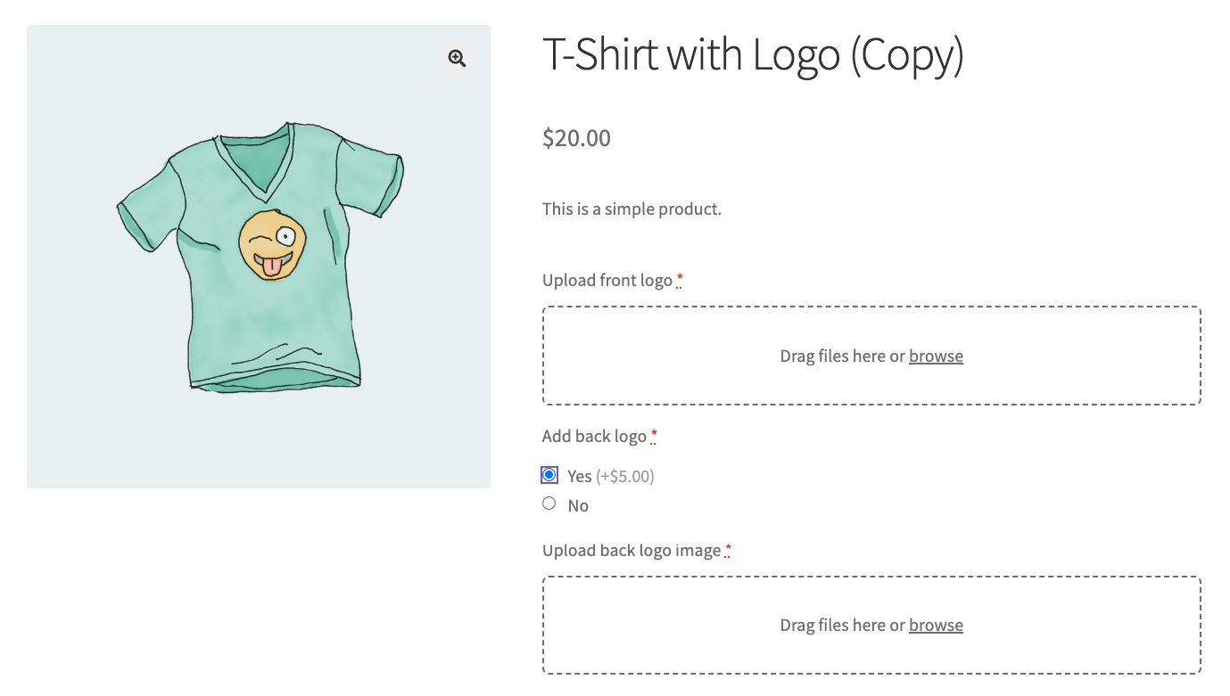Click the $20.00 product price
The width and height of the screenshot is (1230, 696).
coord(576,138)
